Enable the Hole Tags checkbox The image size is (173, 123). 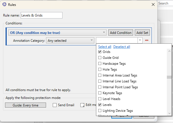[x=100, y=69]
